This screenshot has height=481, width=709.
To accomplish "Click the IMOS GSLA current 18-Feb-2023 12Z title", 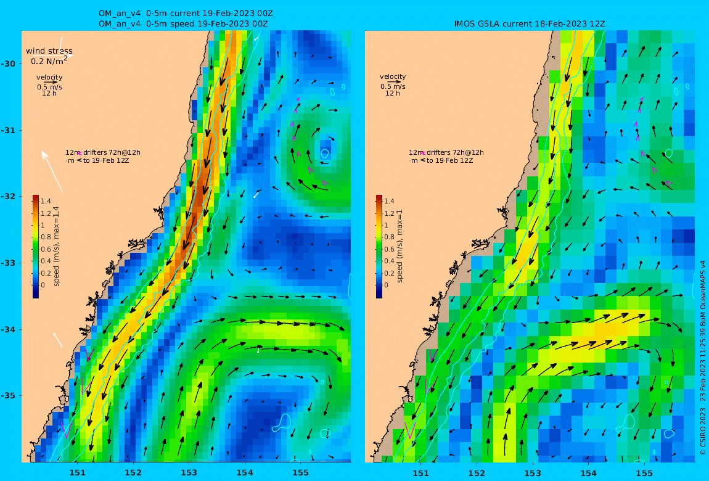I will pos(530,23).
